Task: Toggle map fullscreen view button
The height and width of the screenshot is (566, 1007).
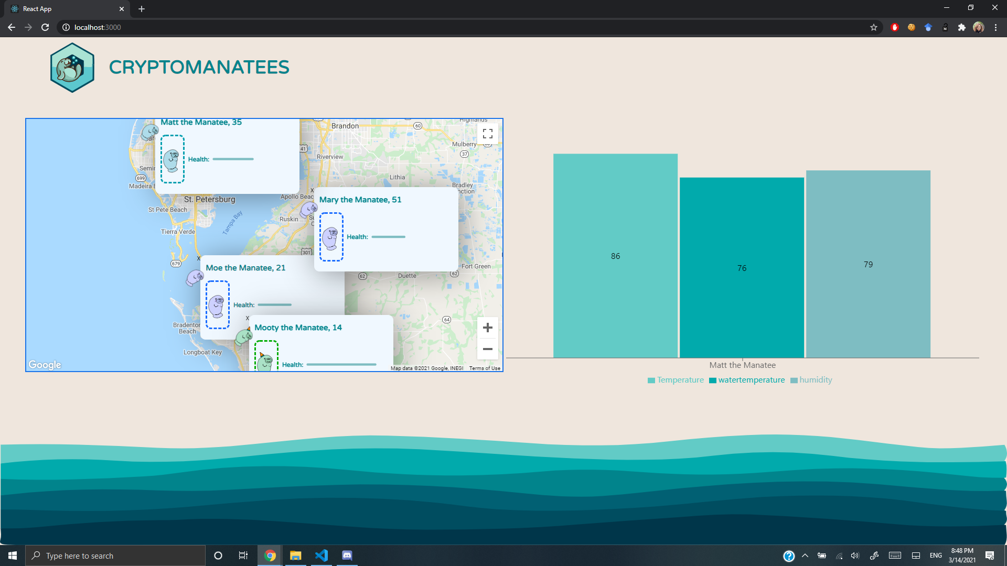Action: [x=487, y=134]
